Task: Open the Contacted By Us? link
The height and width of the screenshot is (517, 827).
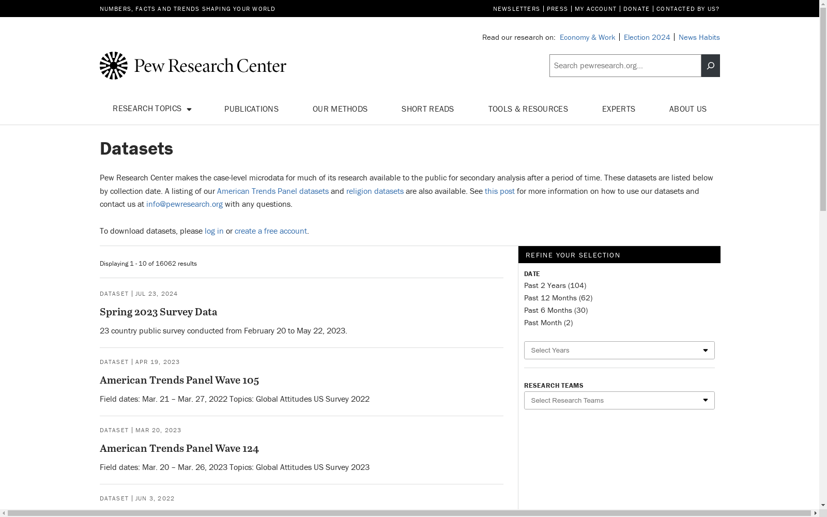Action: (688, 9)
